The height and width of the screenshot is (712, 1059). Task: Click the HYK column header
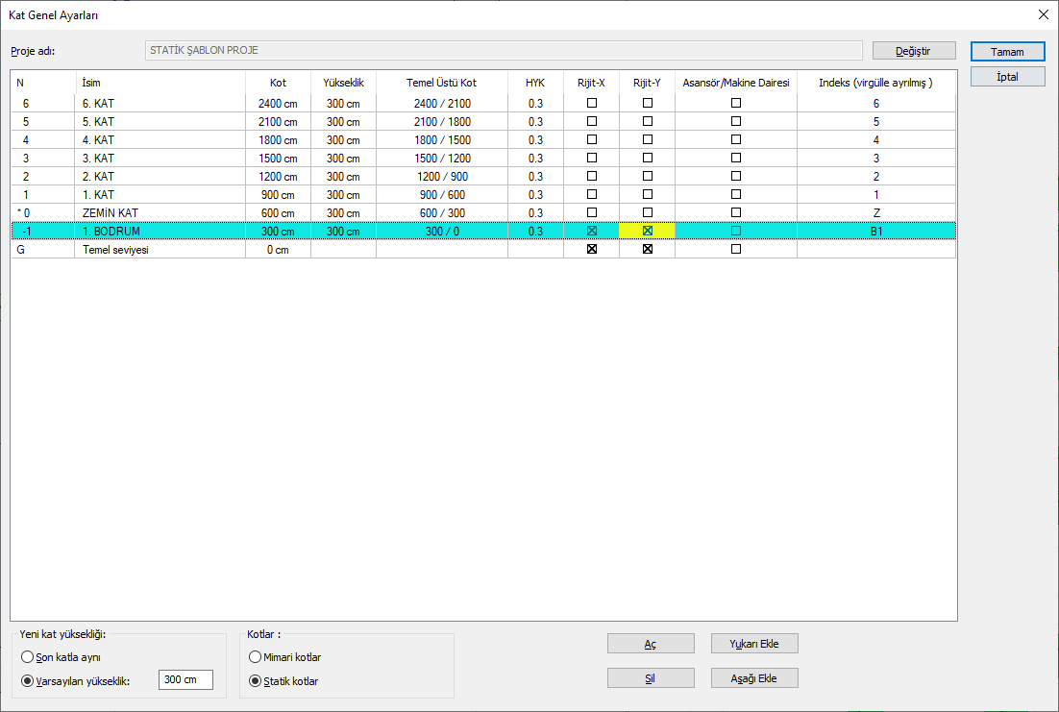point(535,83)
